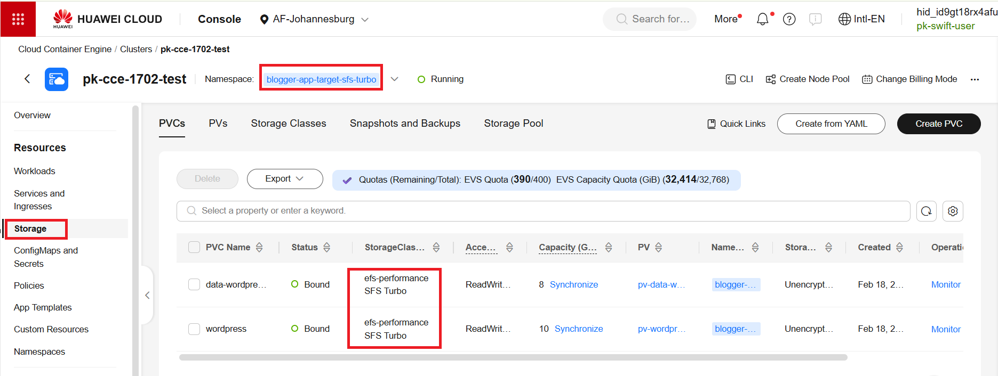Open Snapshots and Backups tab

(x=405, y=124)
